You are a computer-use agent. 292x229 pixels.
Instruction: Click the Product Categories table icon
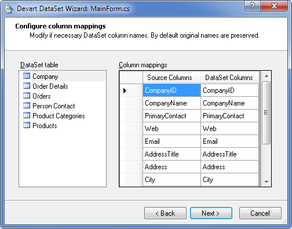coord(27,115)
